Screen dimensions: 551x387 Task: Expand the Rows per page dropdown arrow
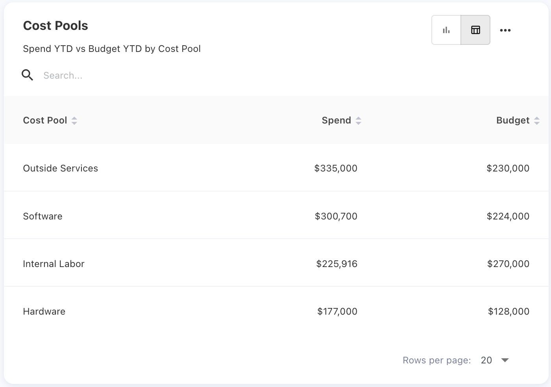(x=505, y=360)
